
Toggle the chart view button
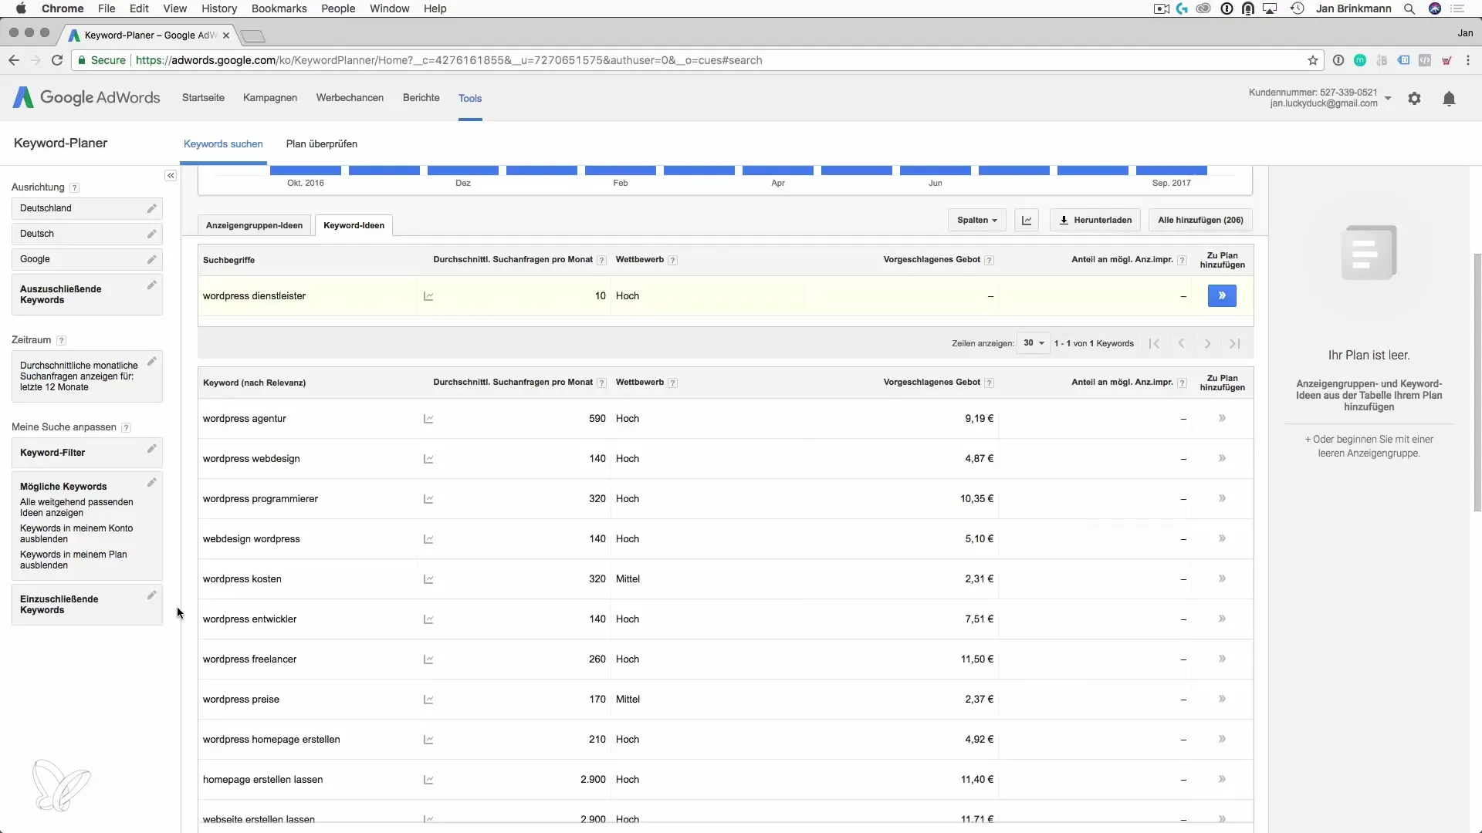pos(1027,220)
